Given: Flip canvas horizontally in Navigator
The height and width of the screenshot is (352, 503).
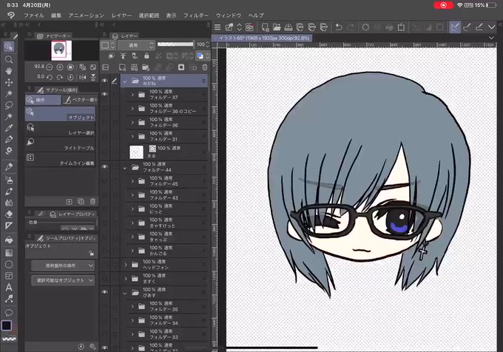Looking at the screenshot, I should [x=82, y=77].
